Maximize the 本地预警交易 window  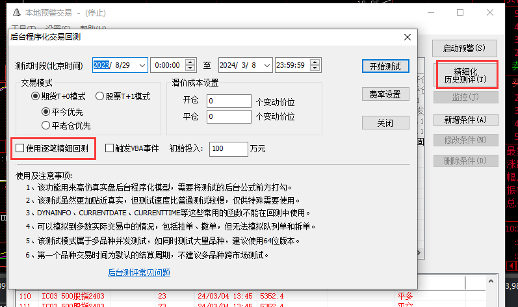[460, 12]
